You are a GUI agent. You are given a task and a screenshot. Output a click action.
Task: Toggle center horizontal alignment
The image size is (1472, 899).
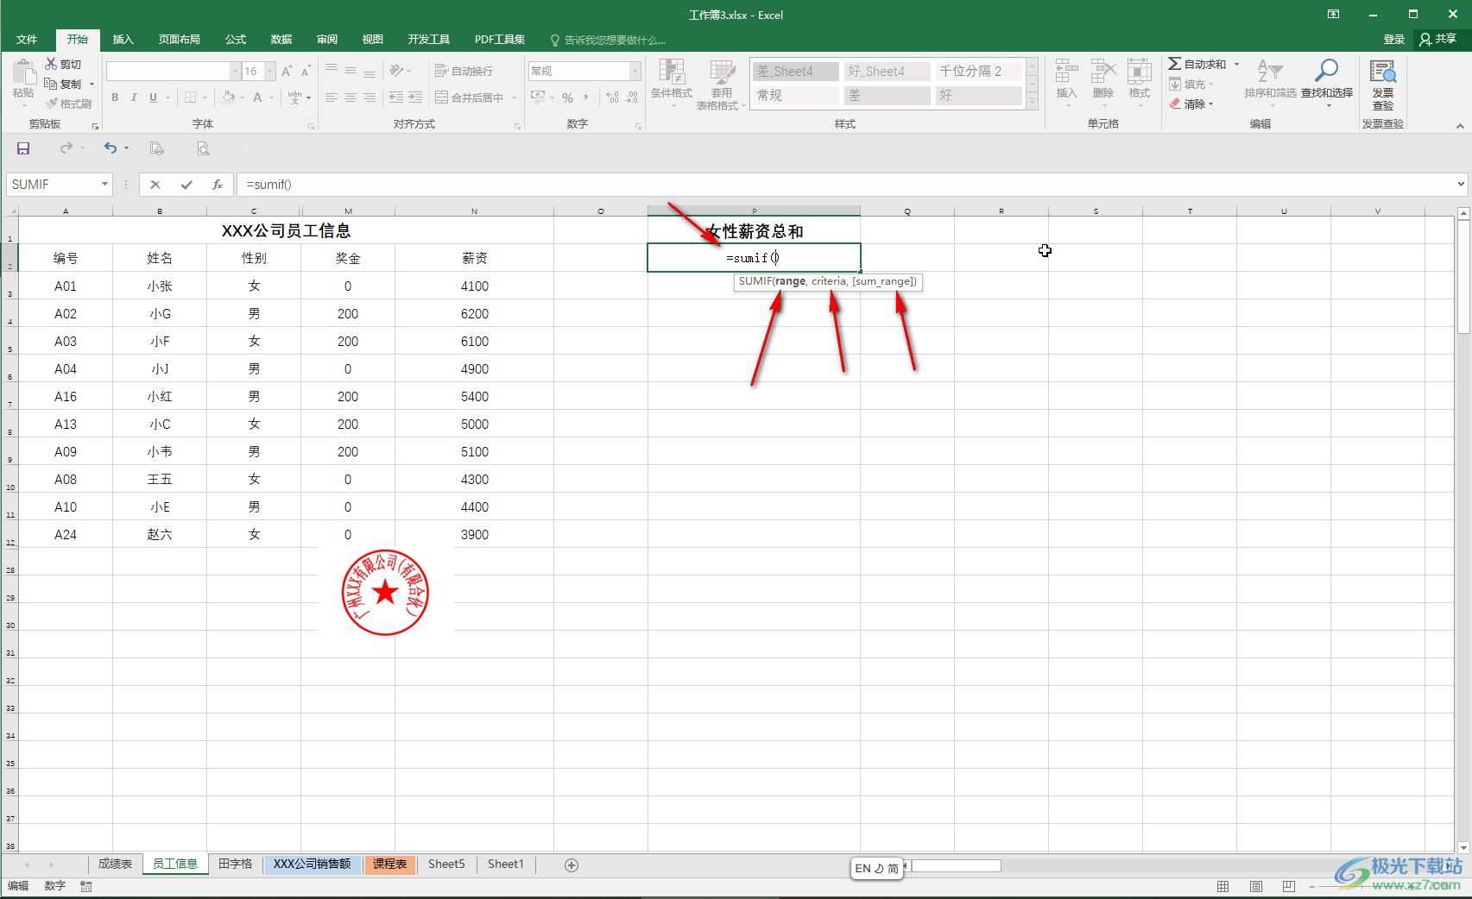[351, 97]
